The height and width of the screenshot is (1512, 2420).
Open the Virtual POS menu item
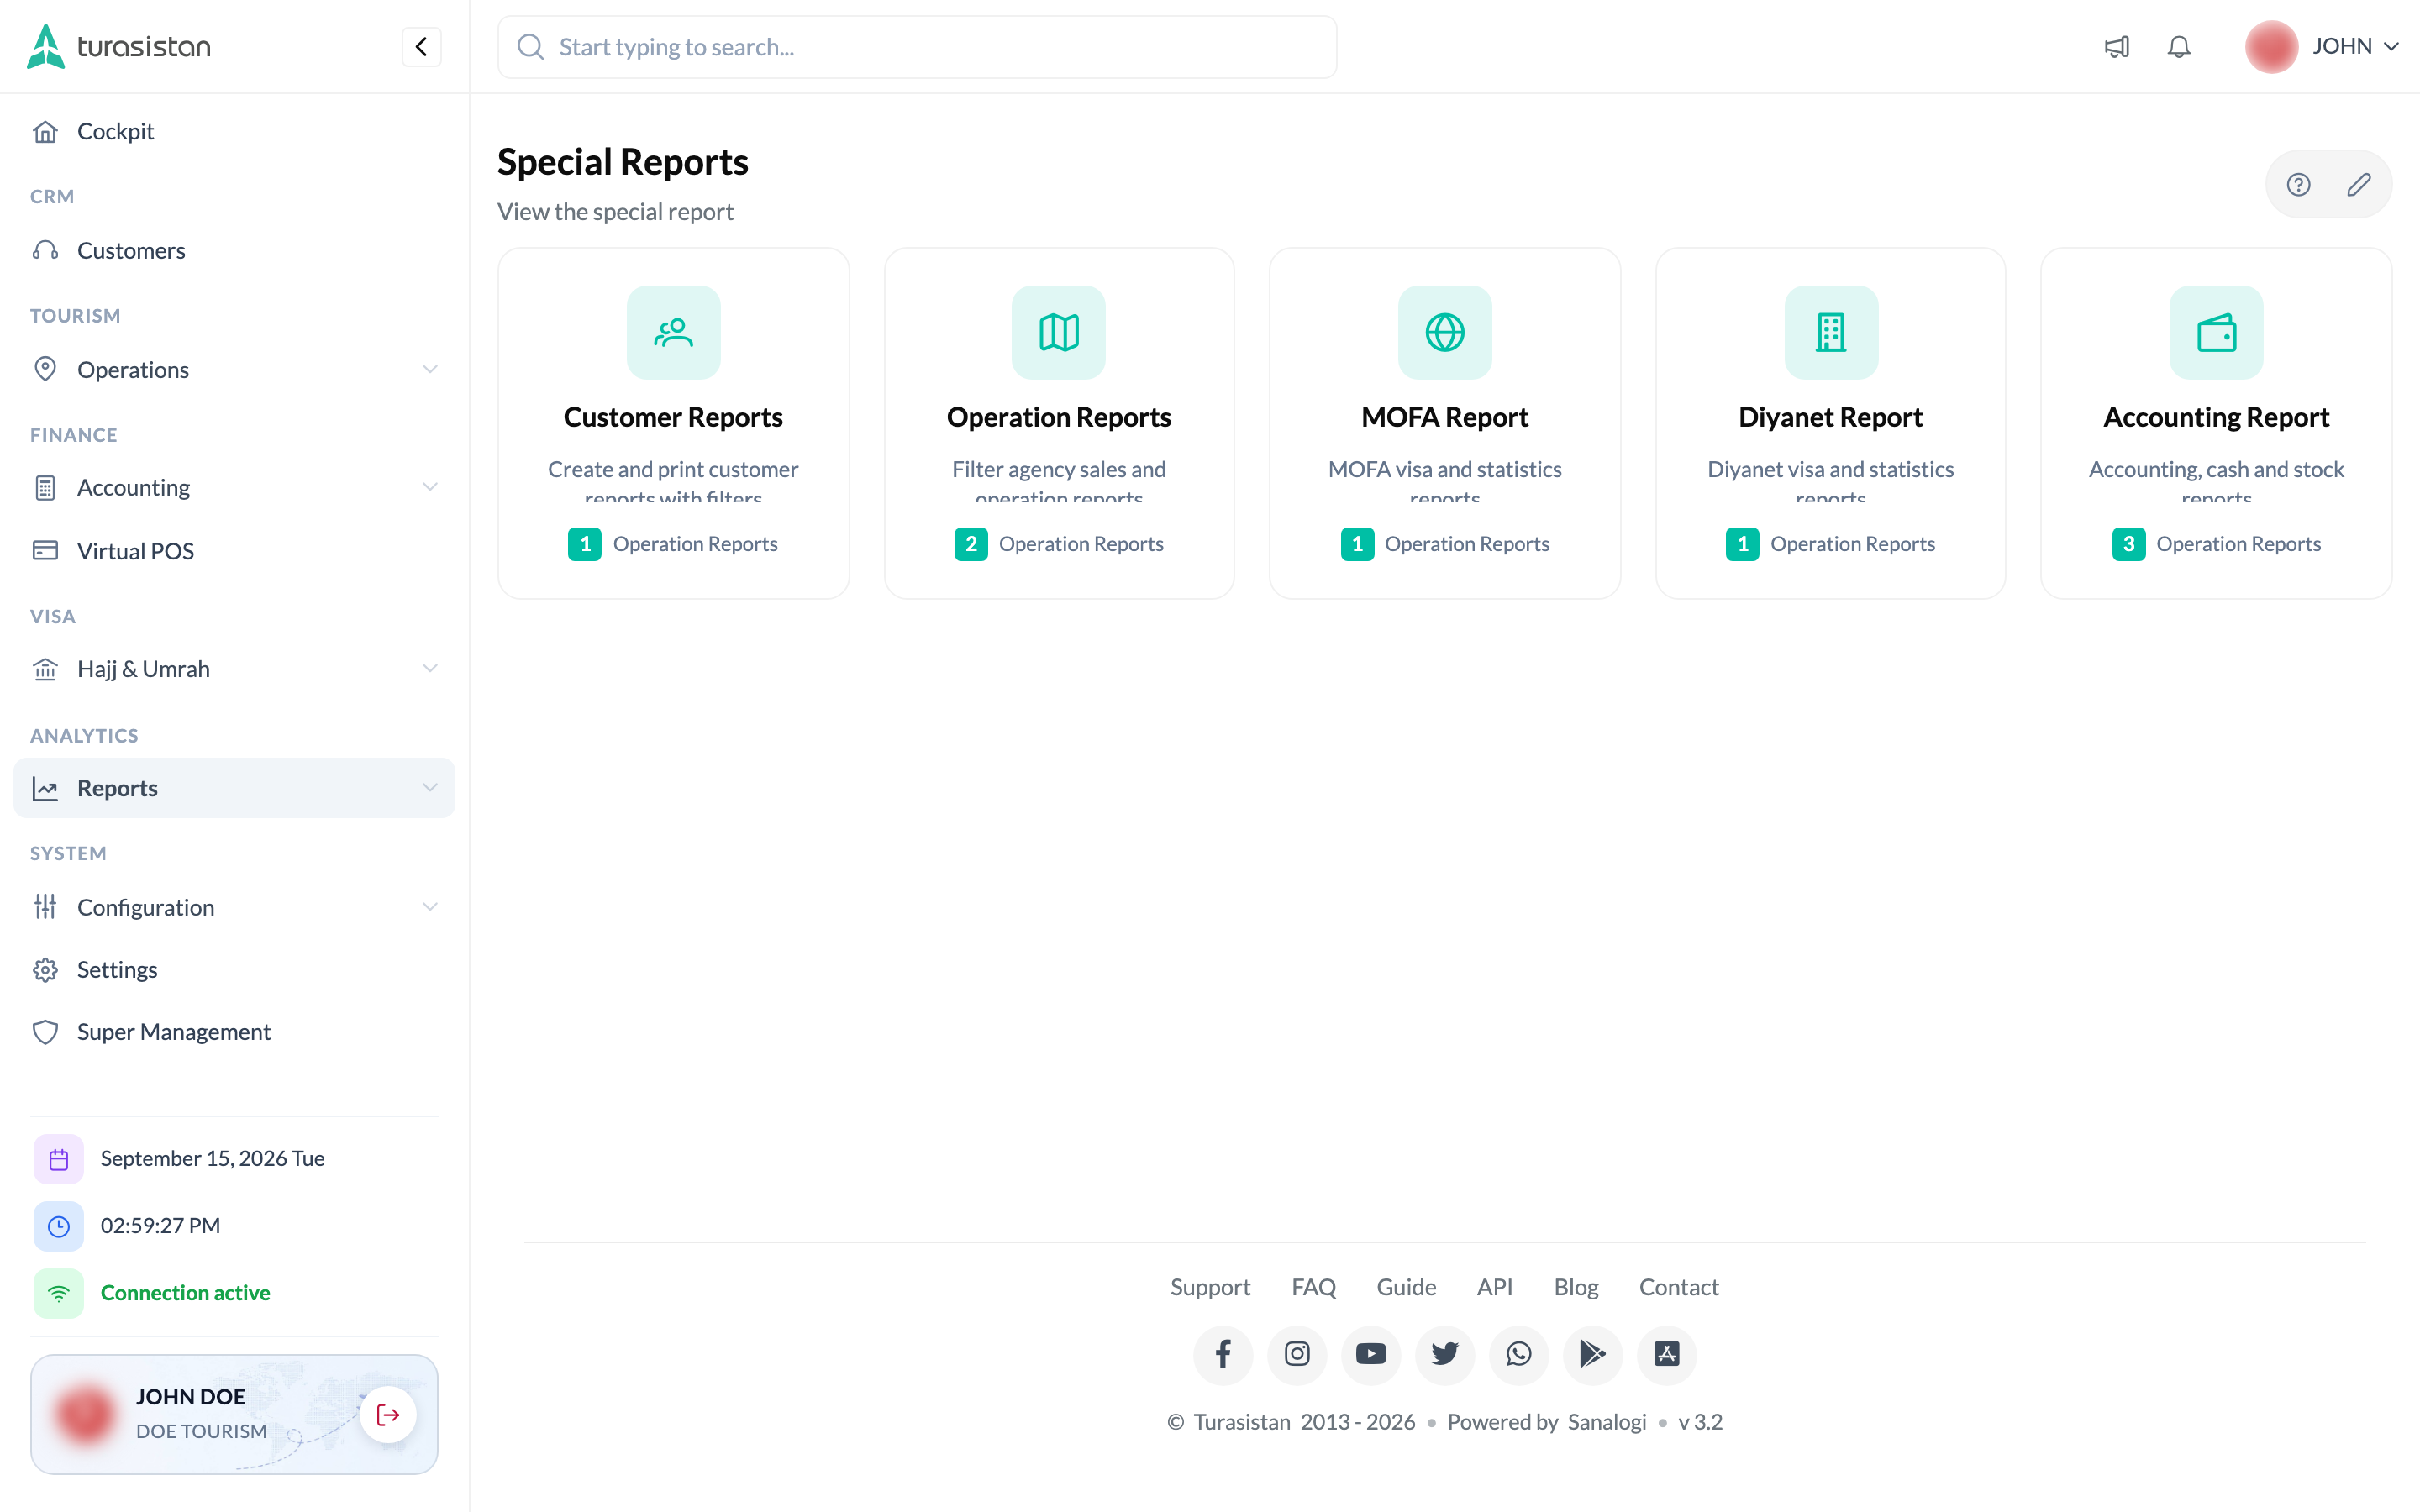(234, 550)
